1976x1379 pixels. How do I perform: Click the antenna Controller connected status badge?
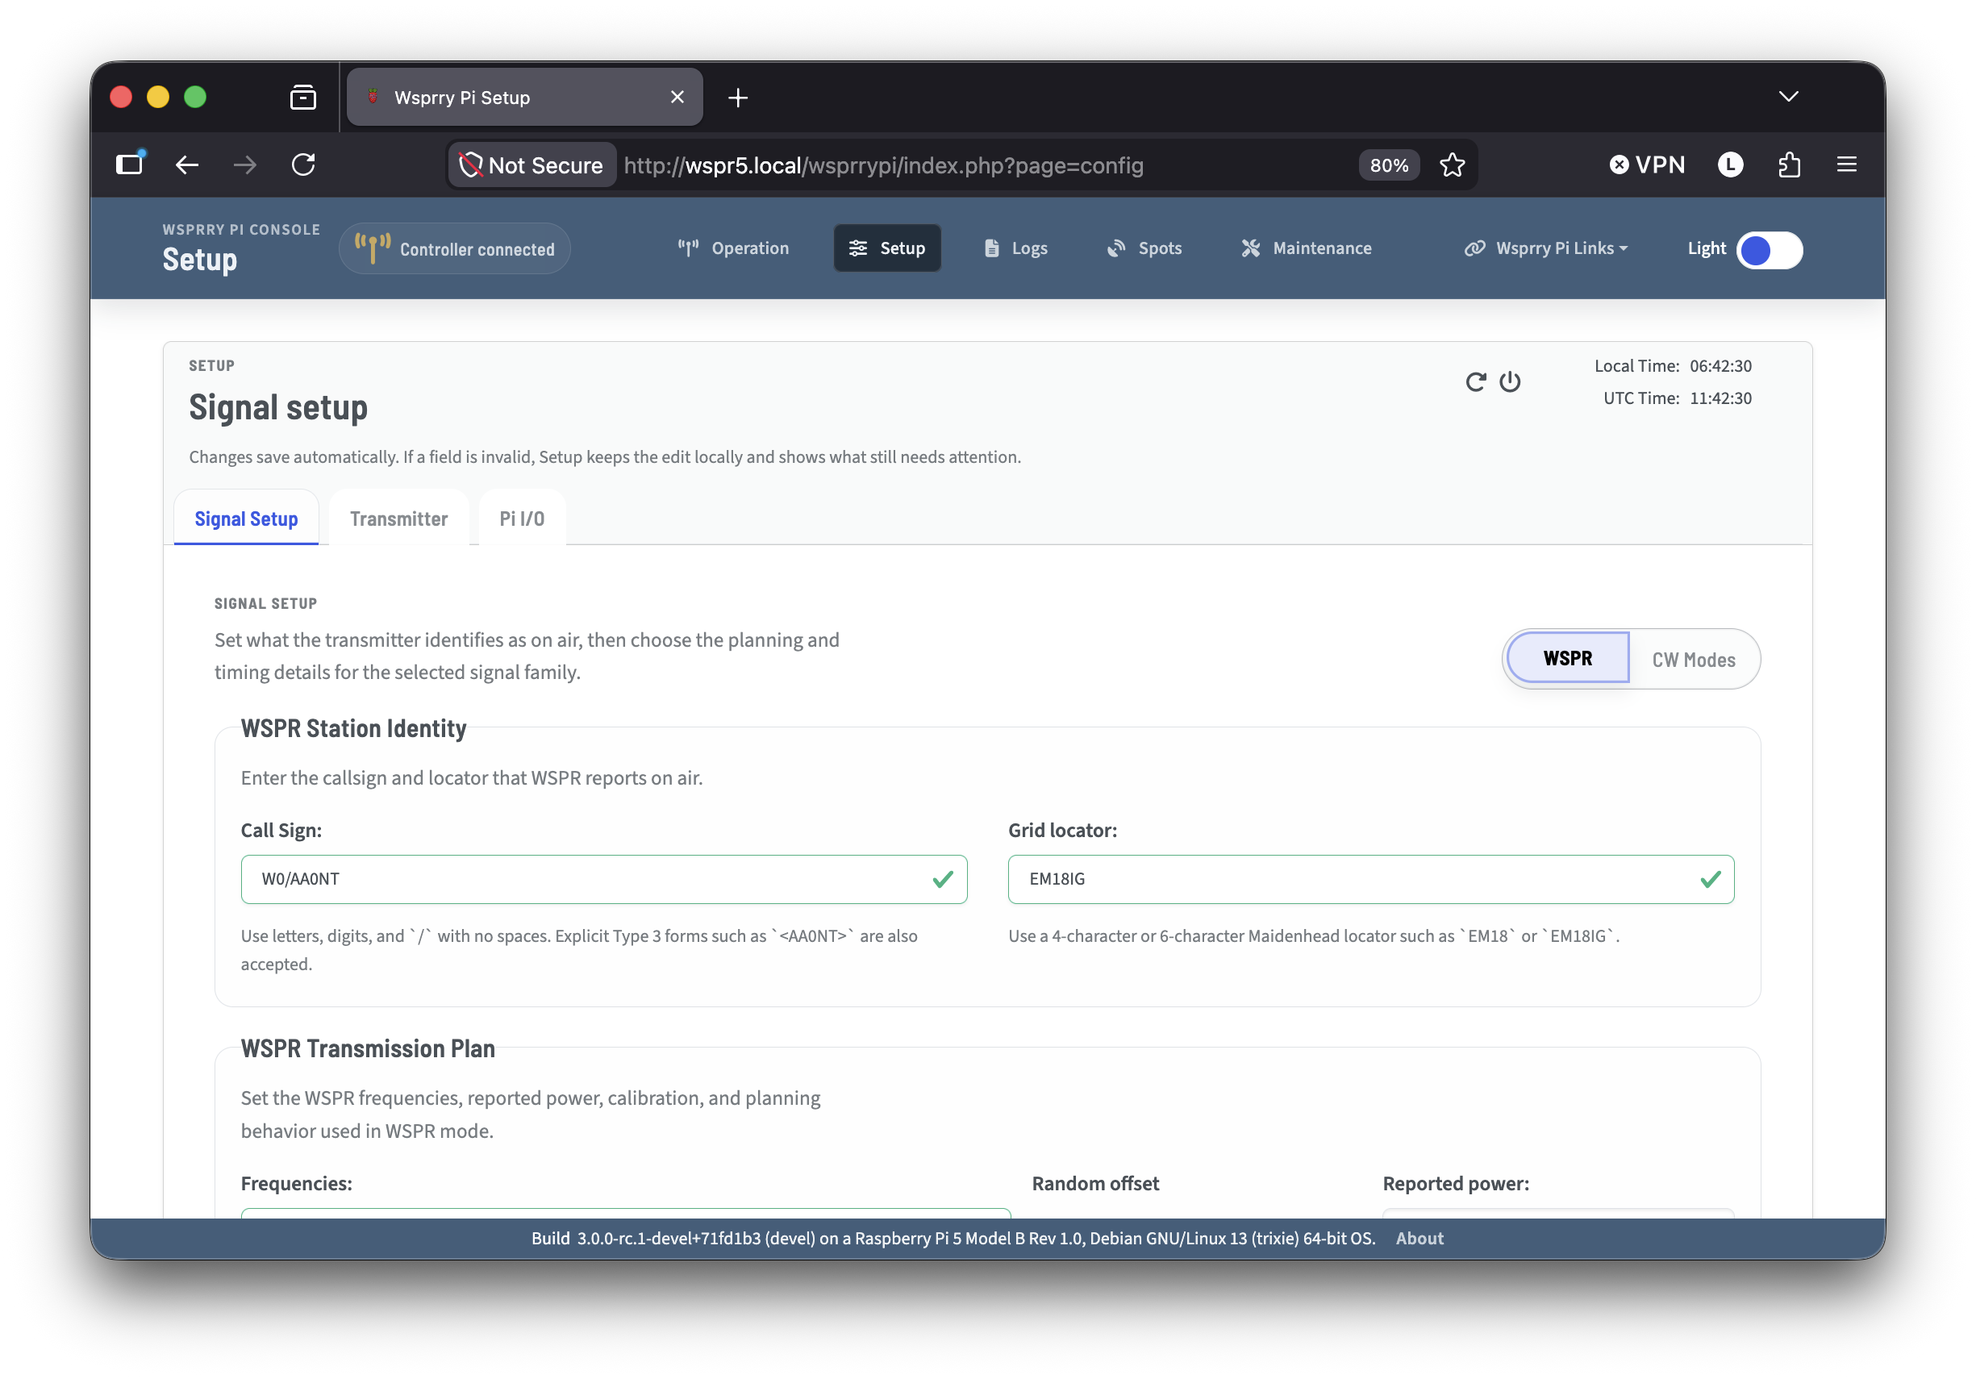(x=454, y=248)
